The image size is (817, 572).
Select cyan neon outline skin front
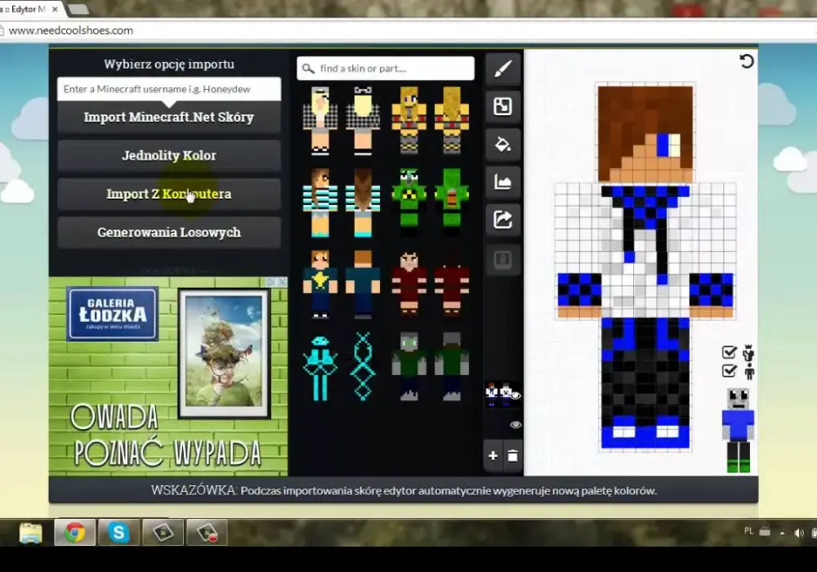click(320, 367)
